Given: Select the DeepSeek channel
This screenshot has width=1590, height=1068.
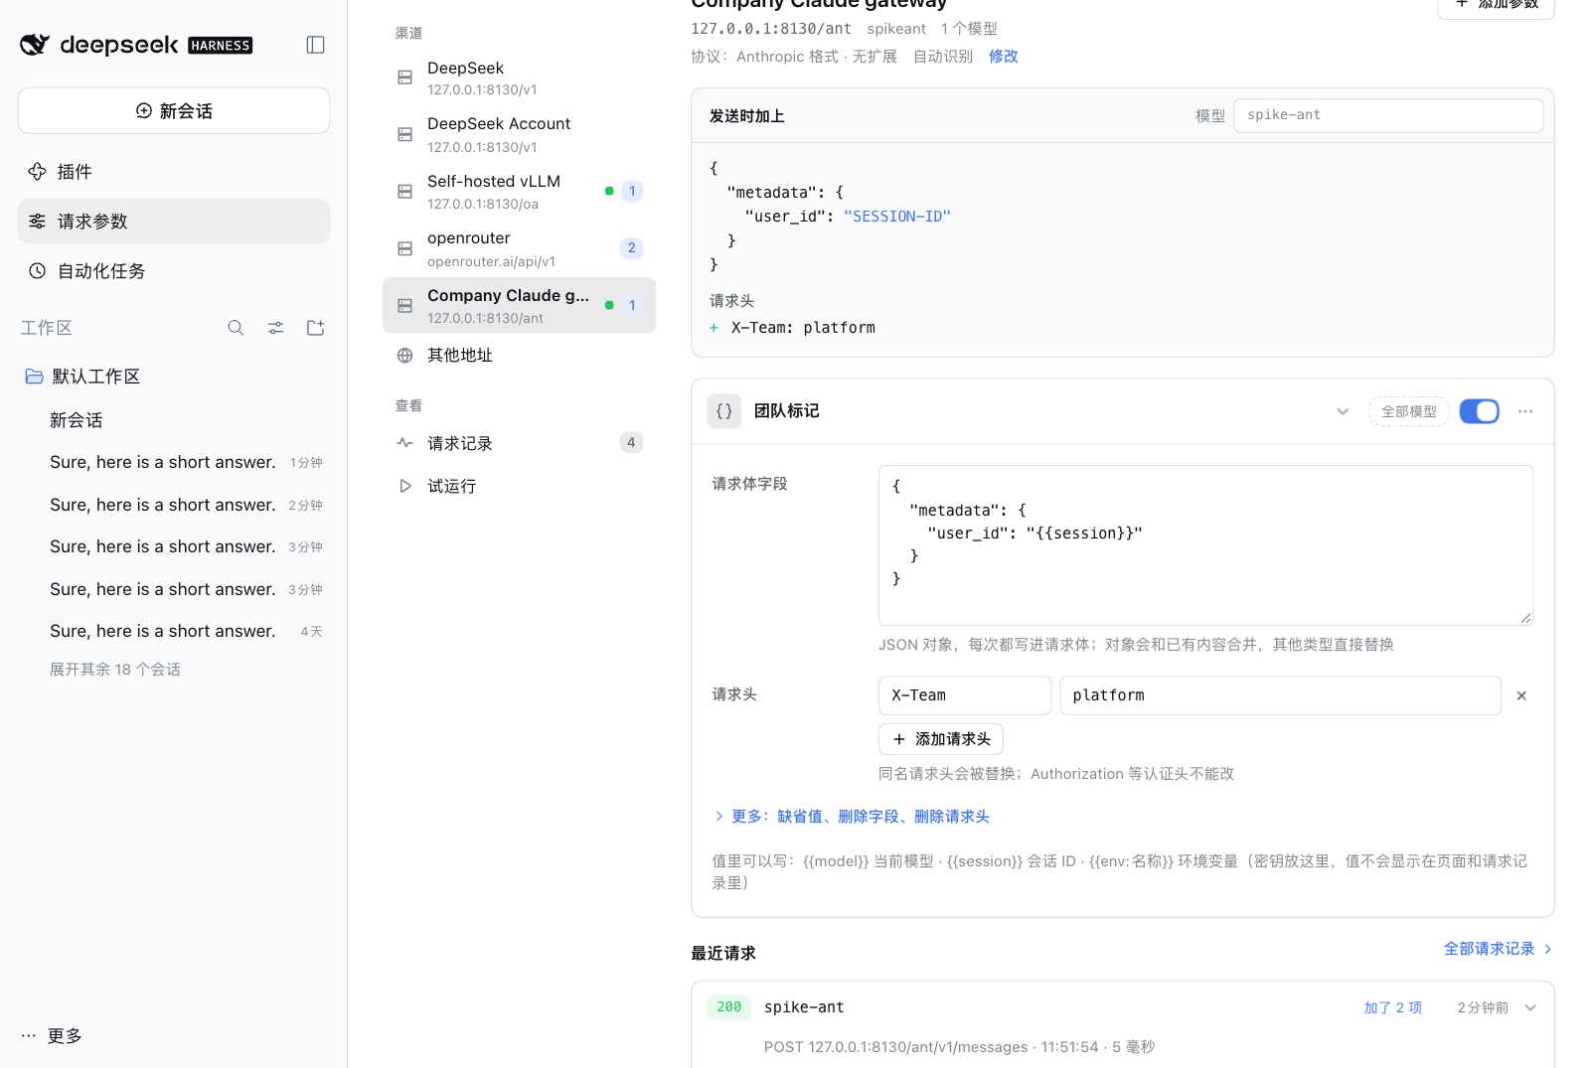Looking at the screenshot, I should point(519,77).
